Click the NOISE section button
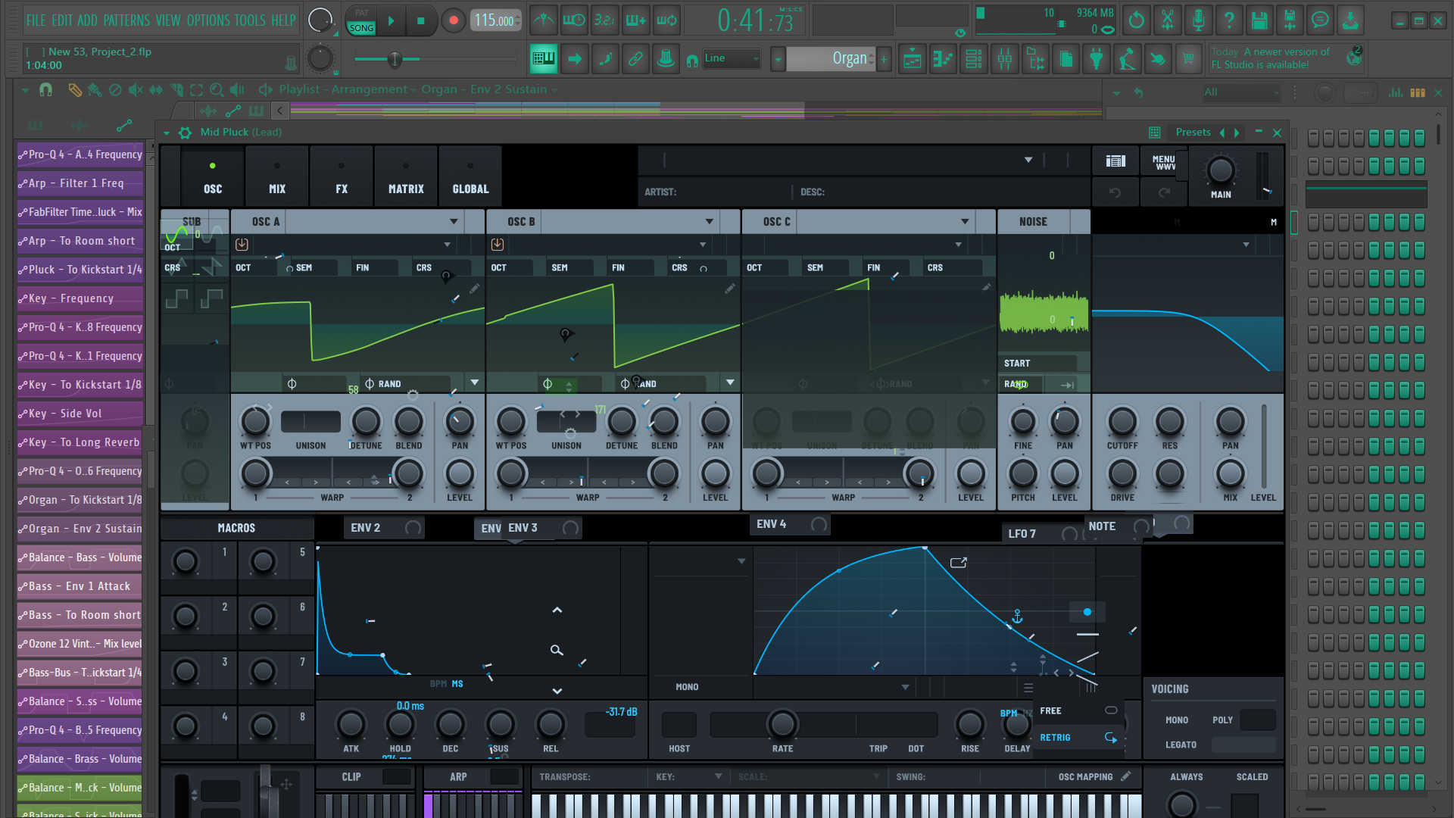Image resolution: width=1454 pixels, height=818 pixels. click(1033, 222)
